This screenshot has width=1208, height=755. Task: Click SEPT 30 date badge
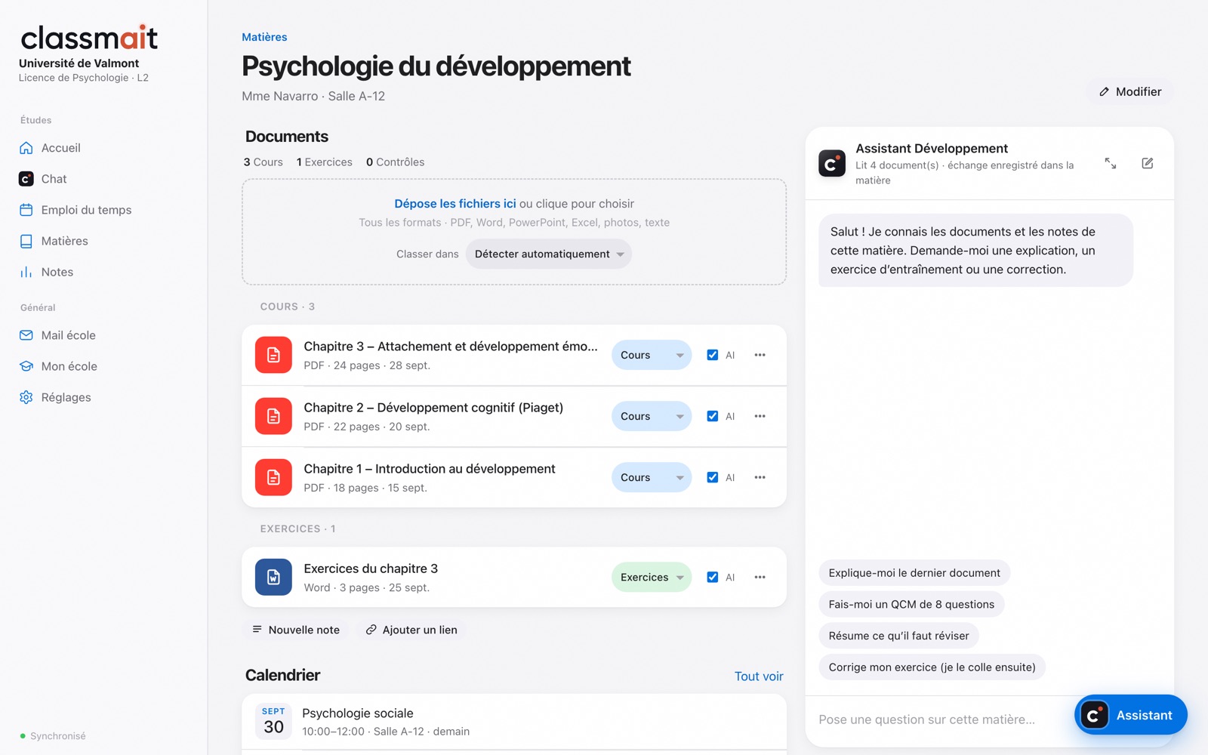pyautogui.click(x=273, y=721)
